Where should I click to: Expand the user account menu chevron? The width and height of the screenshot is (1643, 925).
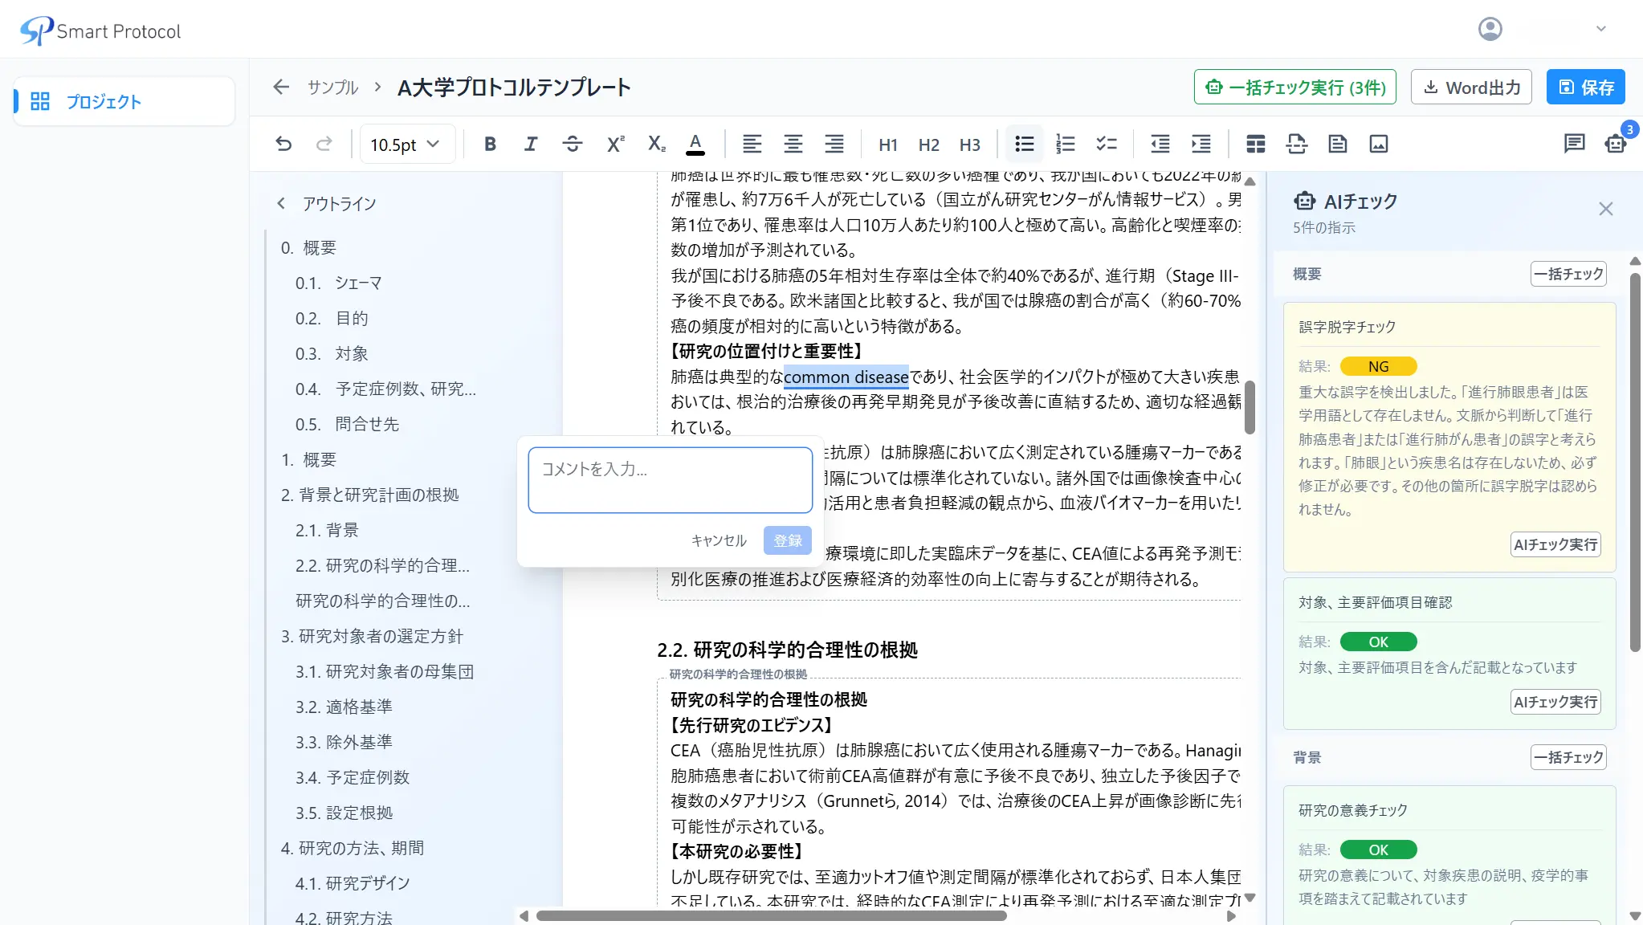1600,29
